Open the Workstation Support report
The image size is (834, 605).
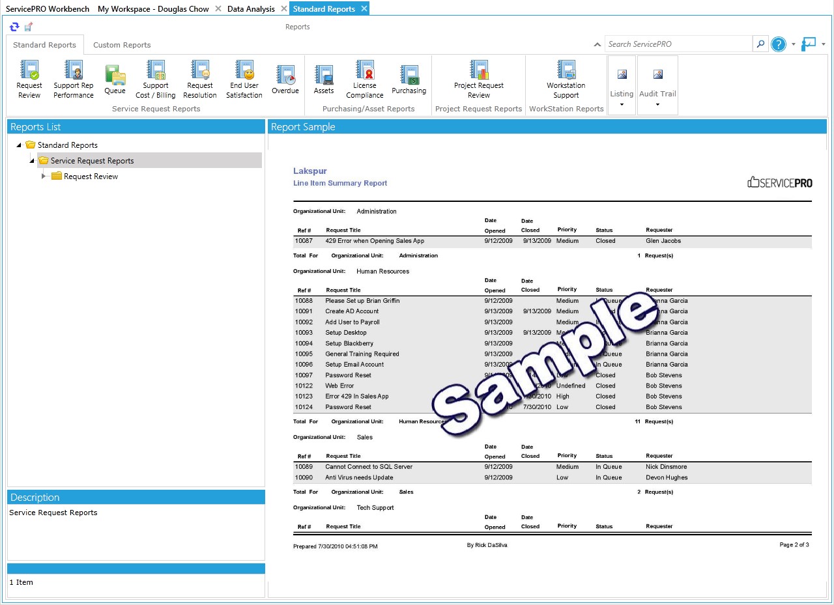566,79
